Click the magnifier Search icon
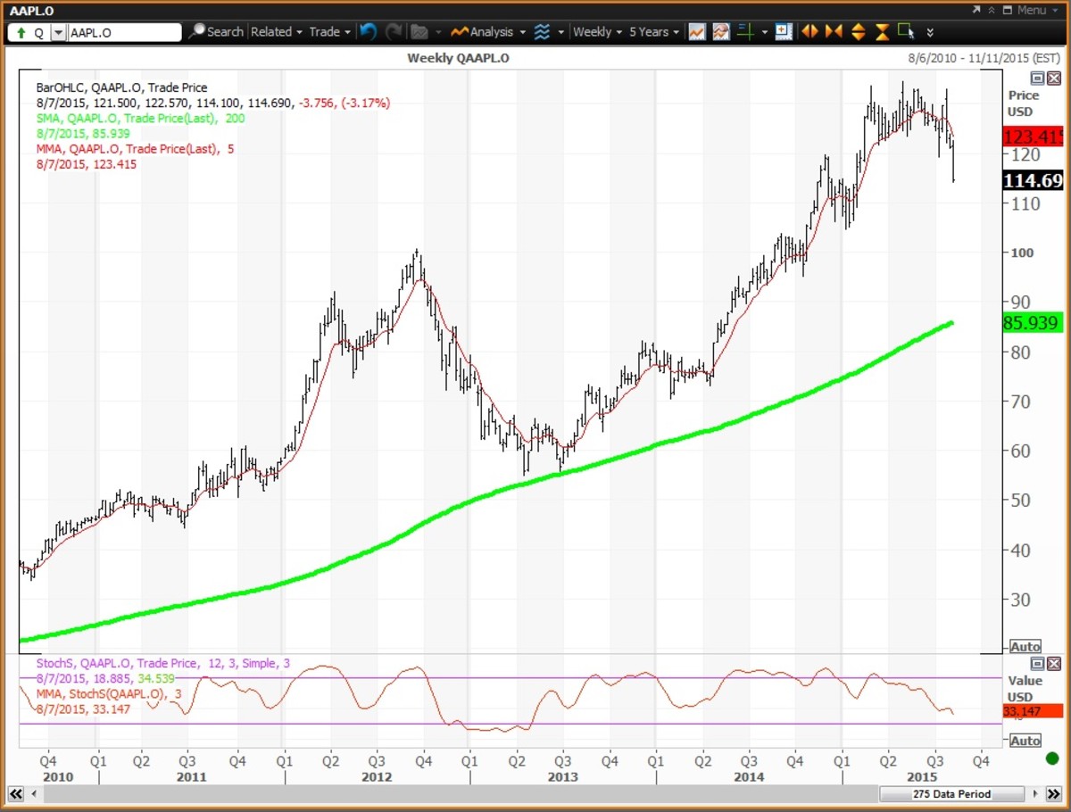The image size is (1071, 812). pos(197,32)
